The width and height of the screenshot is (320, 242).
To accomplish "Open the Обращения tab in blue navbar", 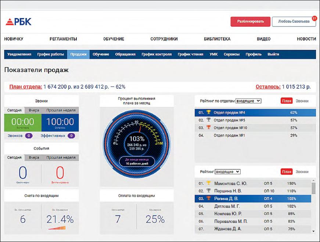I will click(x=125, y=54).
